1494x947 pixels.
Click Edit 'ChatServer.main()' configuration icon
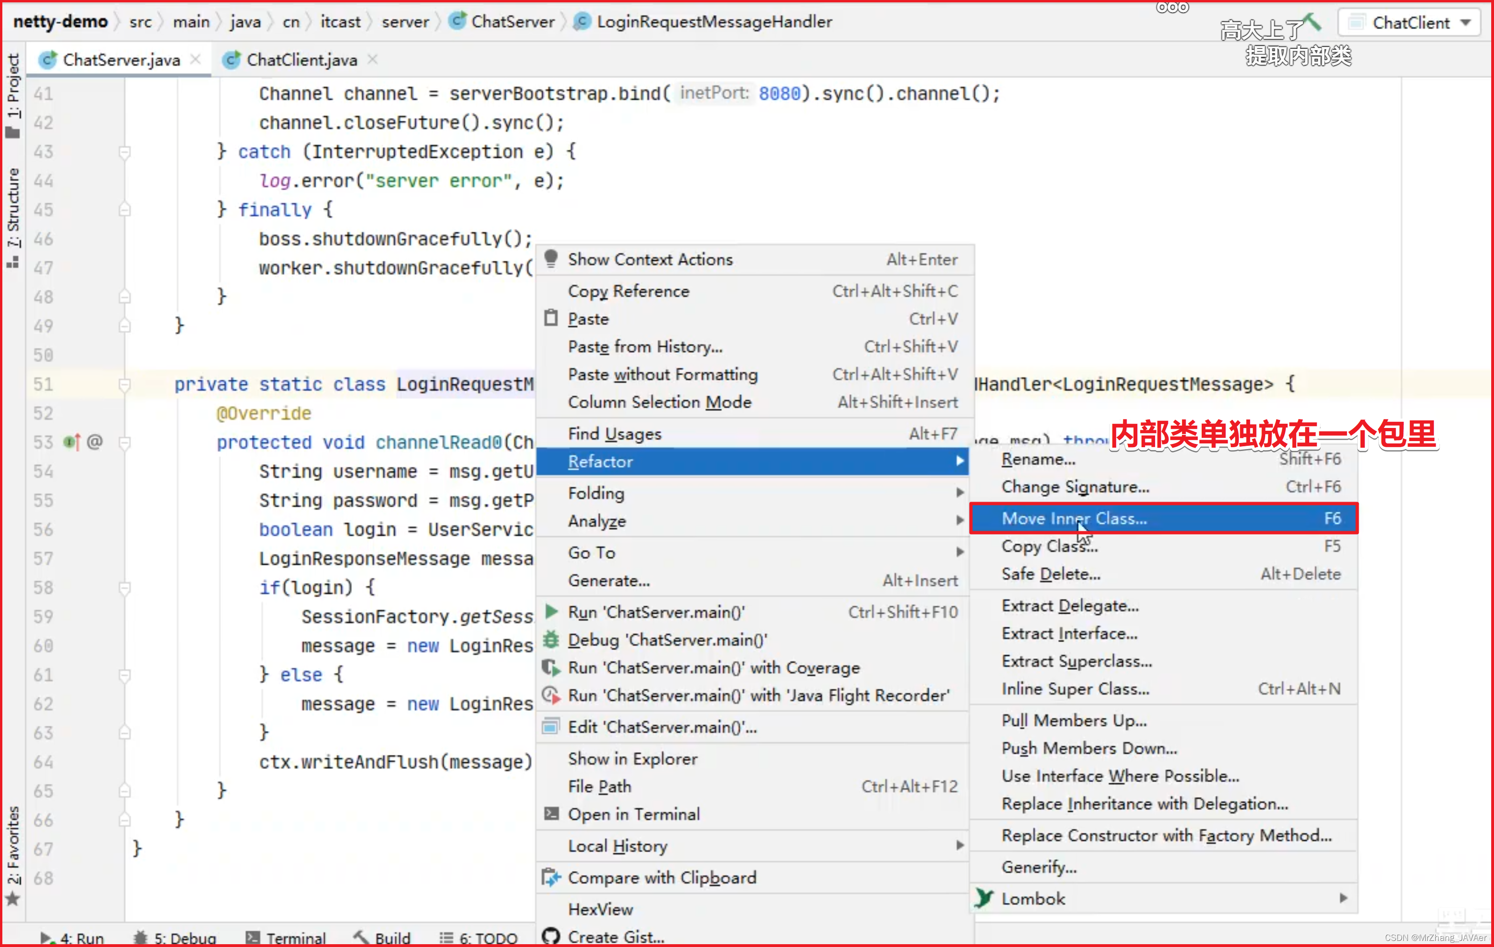(x=551, y=727)
